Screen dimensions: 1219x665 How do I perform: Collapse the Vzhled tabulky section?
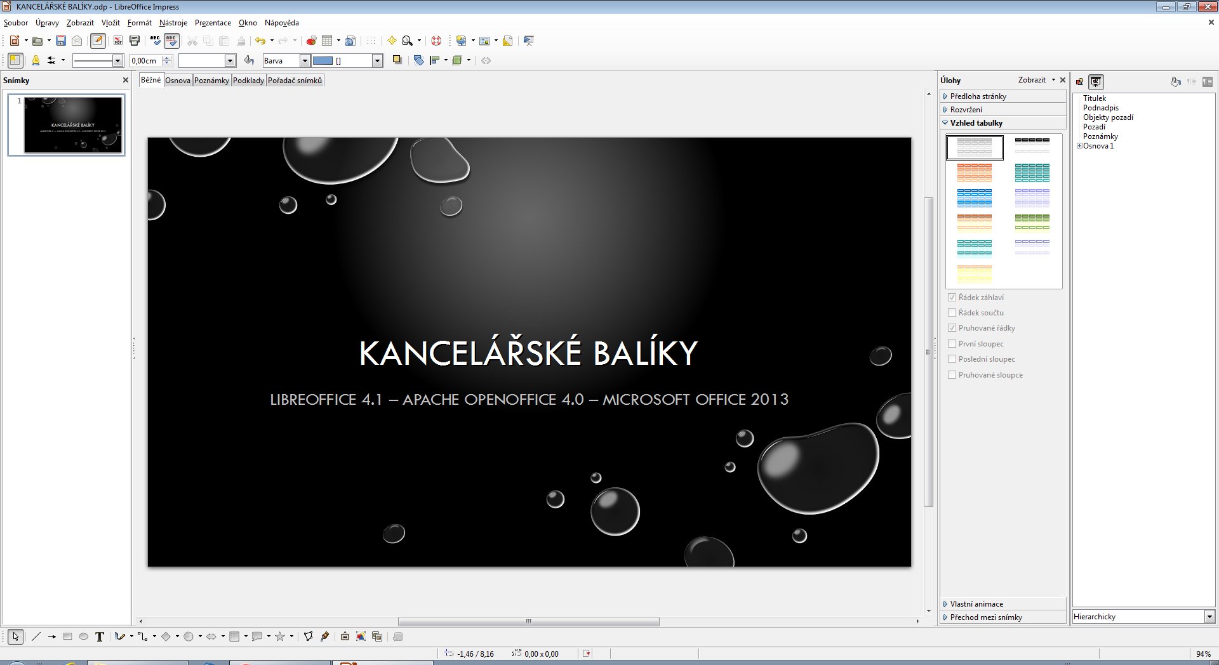pyautogui.click(x=1003, y=123)
